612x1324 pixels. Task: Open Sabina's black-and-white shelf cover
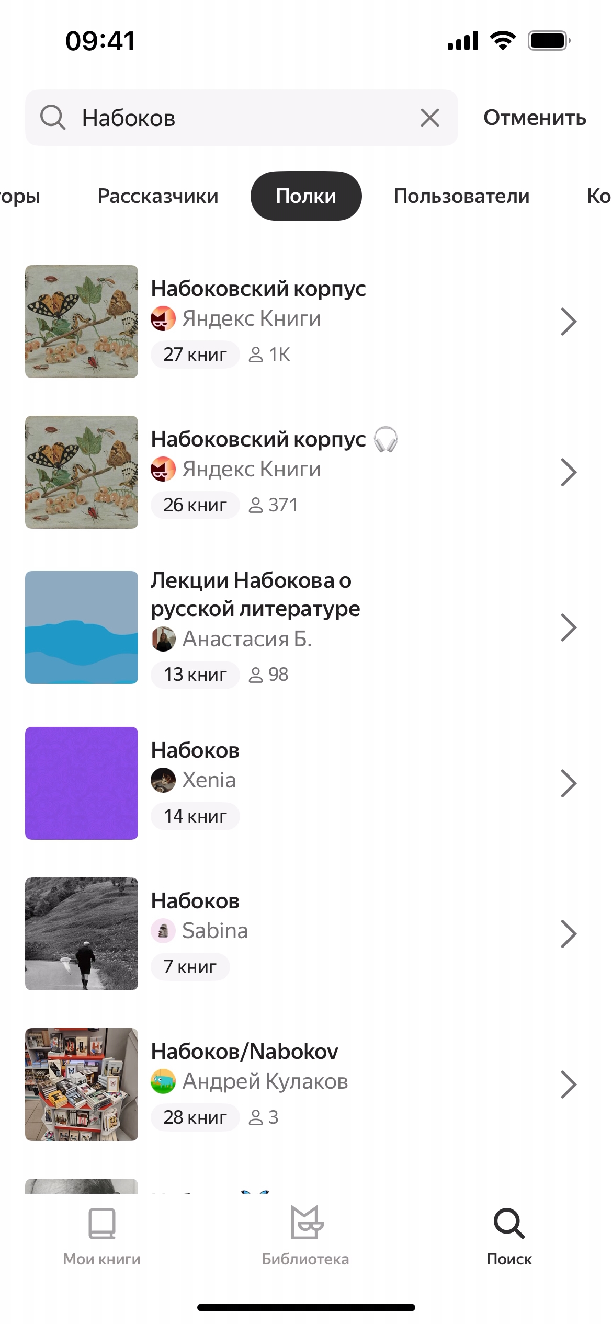[82, 934]
